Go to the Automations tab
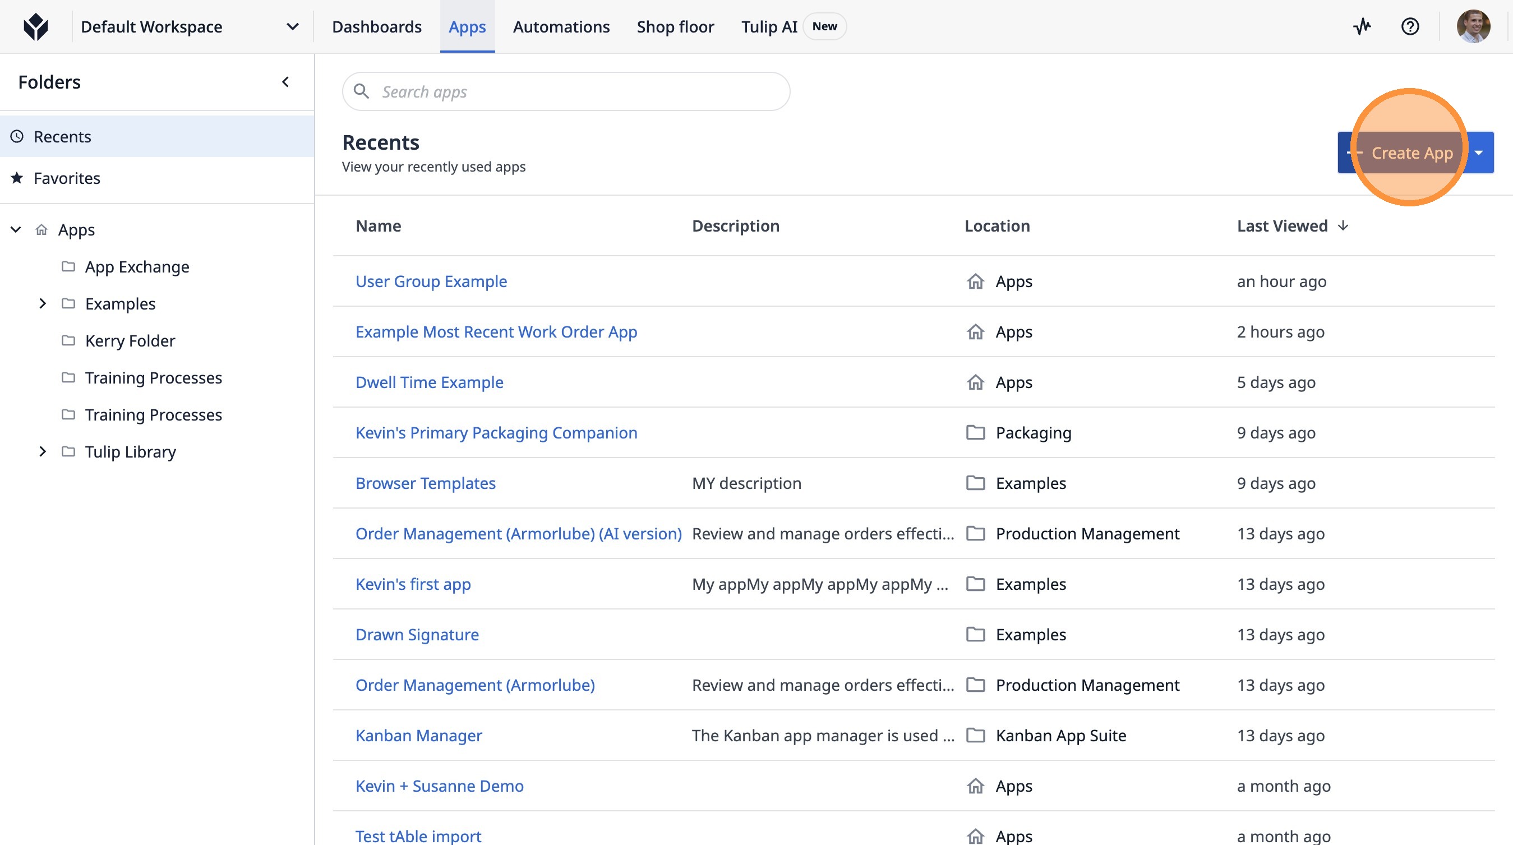 click(x=561, y=27)
